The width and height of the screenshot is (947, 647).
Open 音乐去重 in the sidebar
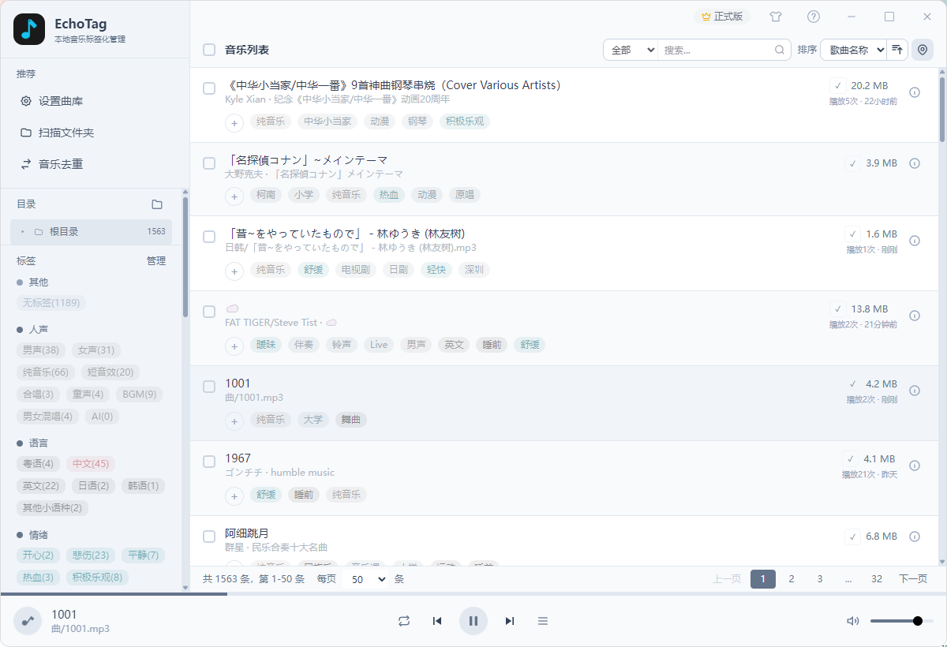click(60, 164)
